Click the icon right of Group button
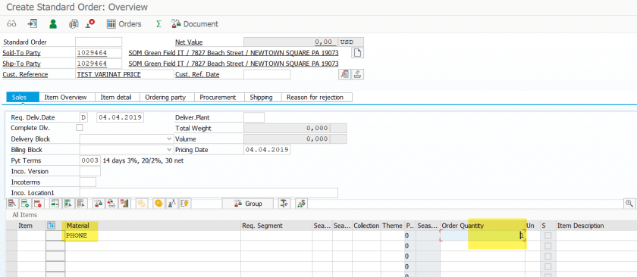 [284, 203]
